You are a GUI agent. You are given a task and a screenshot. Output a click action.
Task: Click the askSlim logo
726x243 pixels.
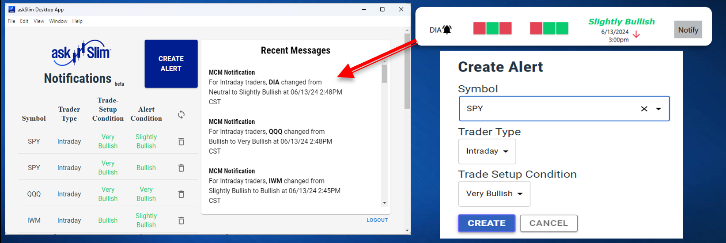81,53
